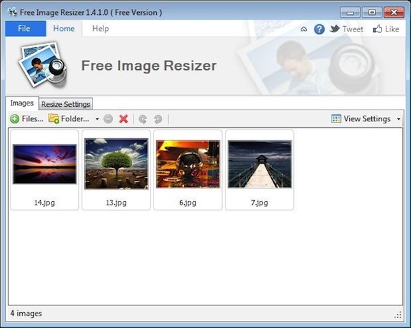Image resolution: width=411 pixels, height=328 pixels.
Task: Click the Like link text
Action: point(392,29)
